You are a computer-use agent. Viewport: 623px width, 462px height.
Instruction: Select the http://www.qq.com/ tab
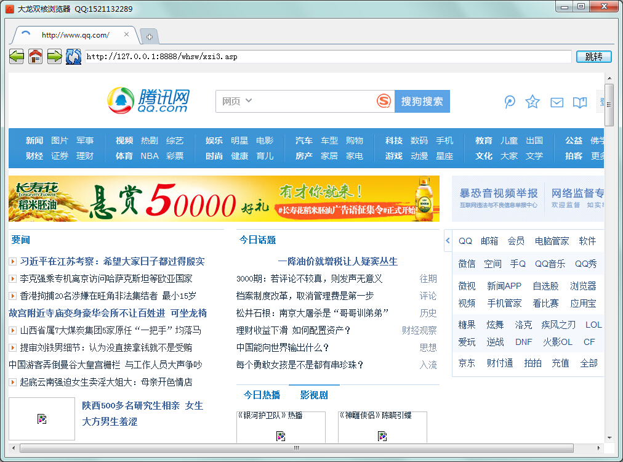[76, 35]
